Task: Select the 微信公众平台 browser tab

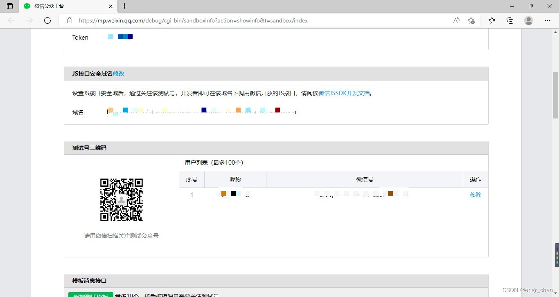Action: [x=68, y=6]
